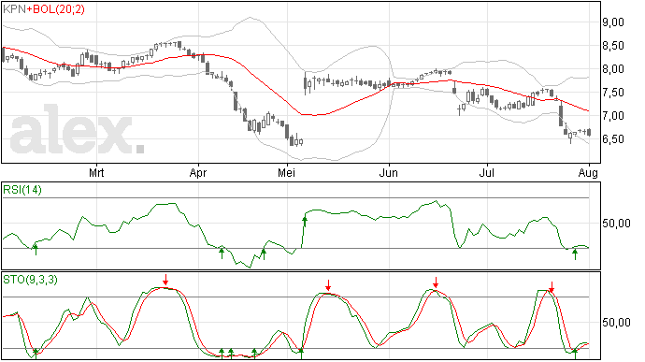Click the last green buy arrow in STO panel
645x362 pixels.
(x=575, y=354)
